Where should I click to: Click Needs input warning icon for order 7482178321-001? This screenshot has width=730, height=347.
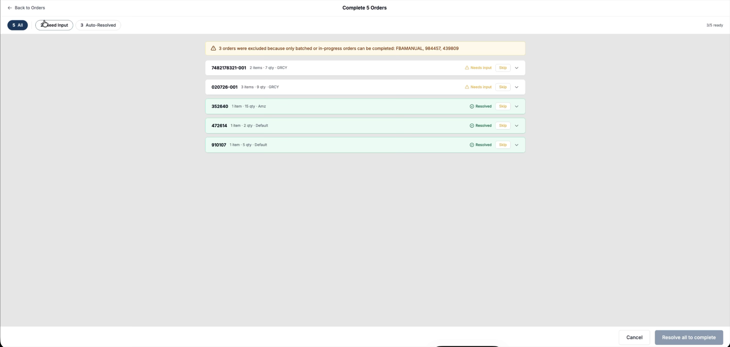tap(467, 68)
